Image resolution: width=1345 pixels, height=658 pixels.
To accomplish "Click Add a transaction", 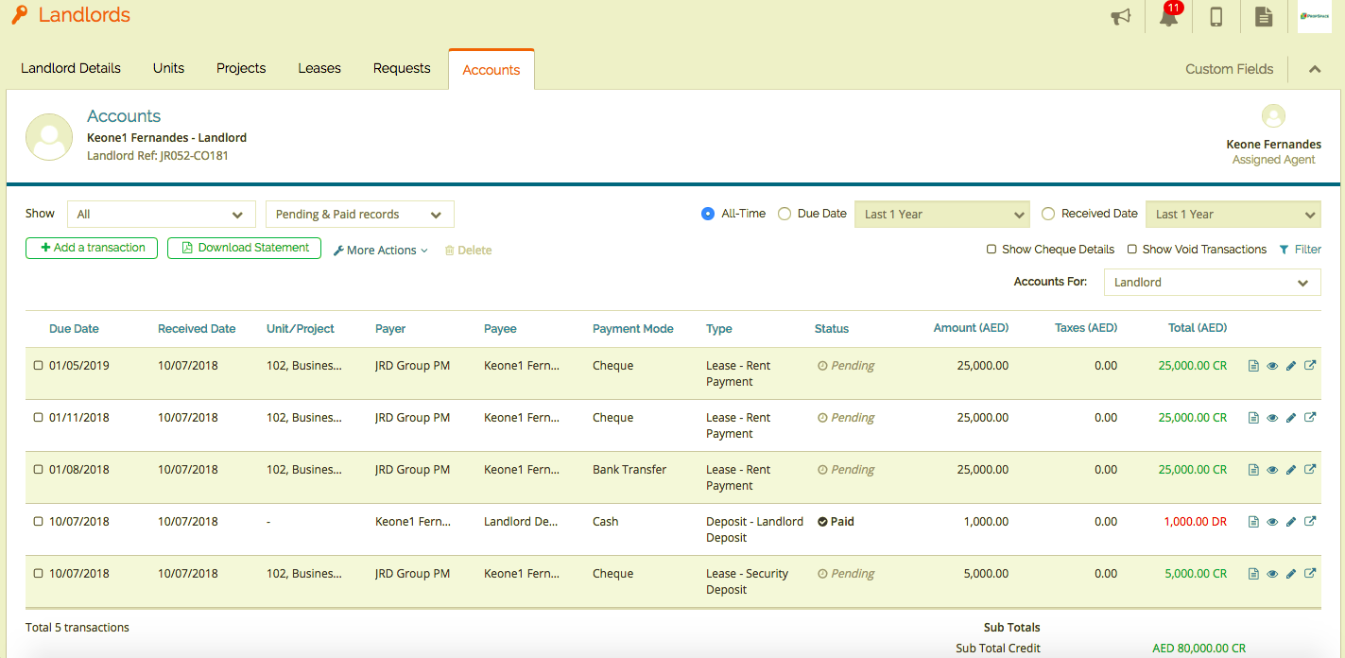I will 91,248.
